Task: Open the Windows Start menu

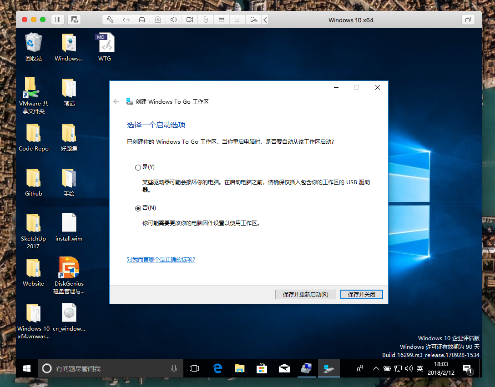Action: click(x=27, y=368)
